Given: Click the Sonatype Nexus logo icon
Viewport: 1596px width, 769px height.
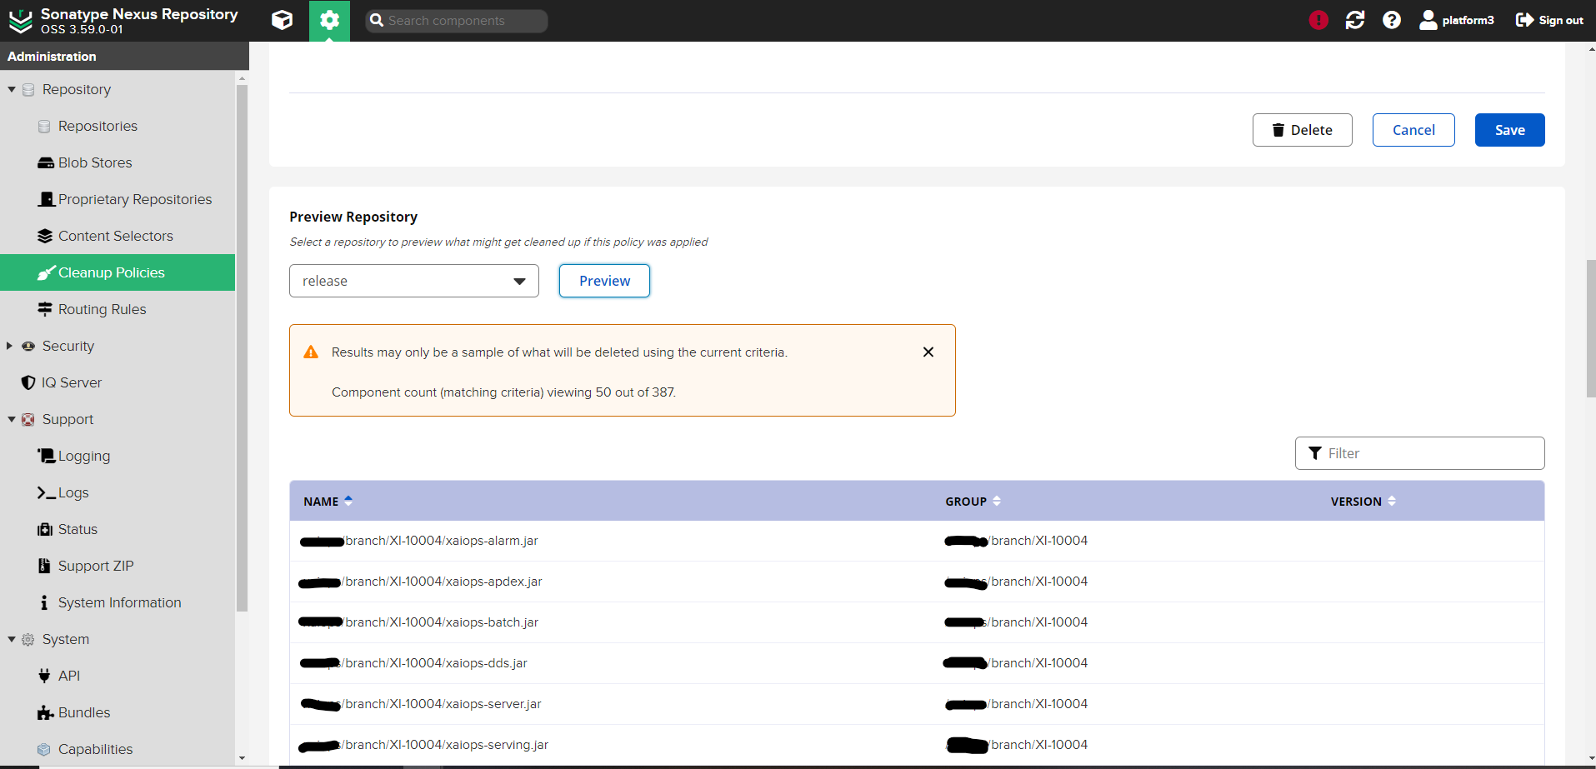Looking at the screenshot, I should (21, 21).
